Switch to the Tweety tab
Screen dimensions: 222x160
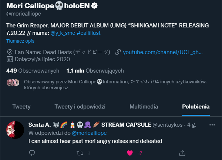(x=21, y=107)
